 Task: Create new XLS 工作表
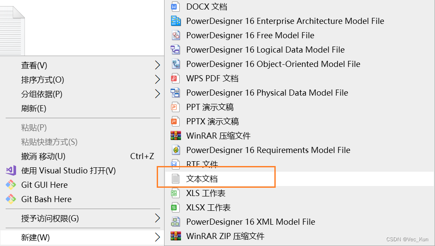[x=300, y=193]
